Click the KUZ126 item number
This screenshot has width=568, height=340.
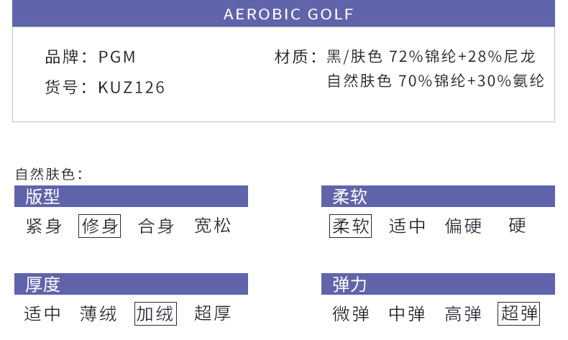[132, 87]
